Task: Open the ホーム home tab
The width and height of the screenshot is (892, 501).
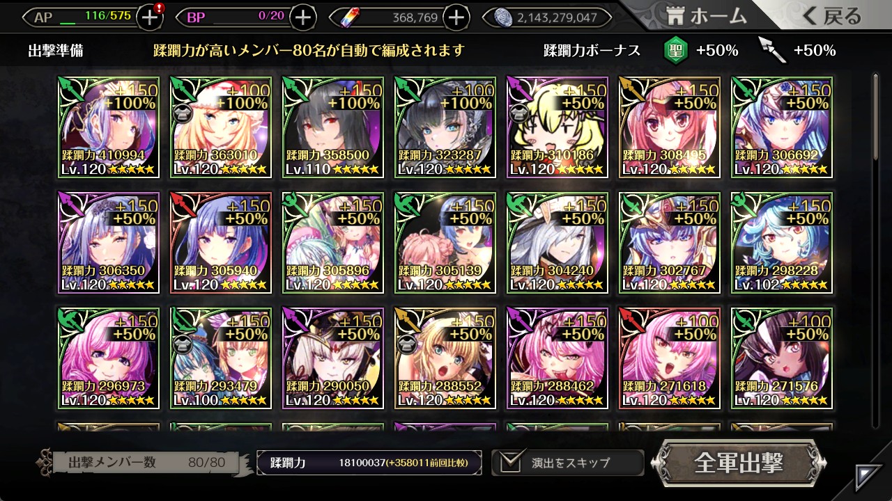Action: [707, 15]
